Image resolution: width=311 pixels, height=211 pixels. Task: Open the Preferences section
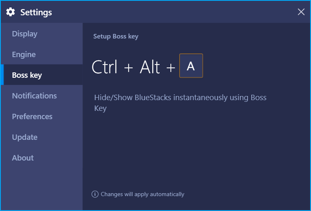coord(41,116)
